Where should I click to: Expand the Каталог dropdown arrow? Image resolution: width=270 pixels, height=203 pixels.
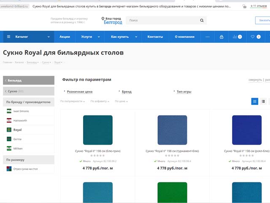tap(49, 37)
